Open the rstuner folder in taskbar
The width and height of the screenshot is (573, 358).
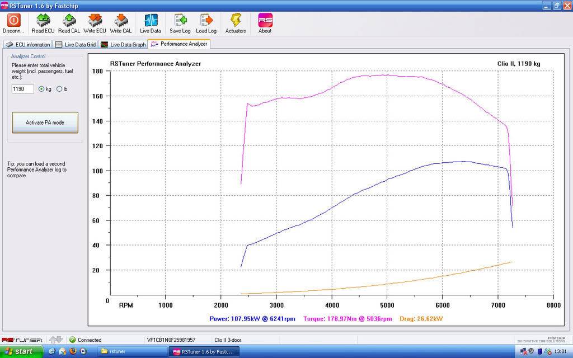click(x=131, y=351)
